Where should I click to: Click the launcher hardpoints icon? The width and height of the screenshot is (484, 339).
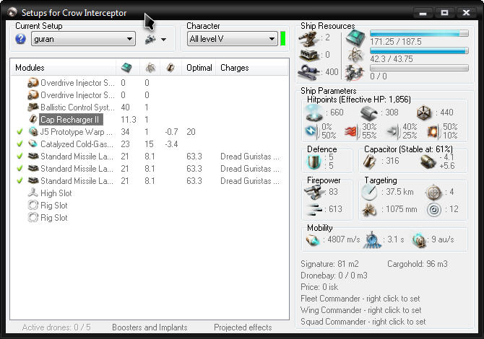click(x=309, y=55)
